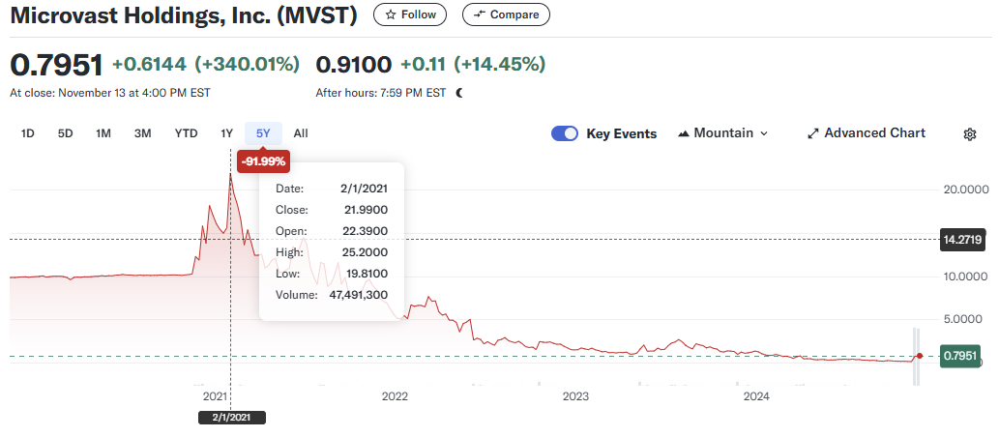This screenshot has height=437, width=999.
Task: Click the High 25.2000 value
Action: point(365,252)
